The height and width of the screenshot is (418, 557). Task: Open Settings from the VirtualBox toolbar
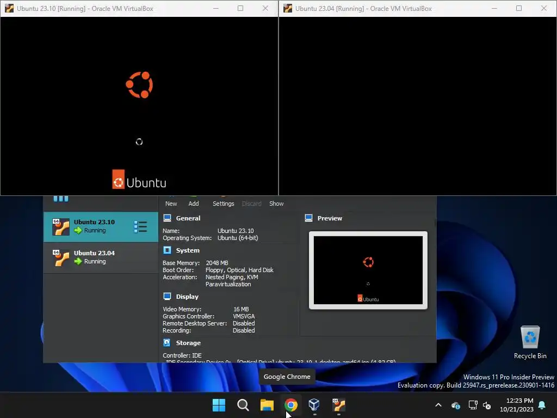(x=224, y=204)
